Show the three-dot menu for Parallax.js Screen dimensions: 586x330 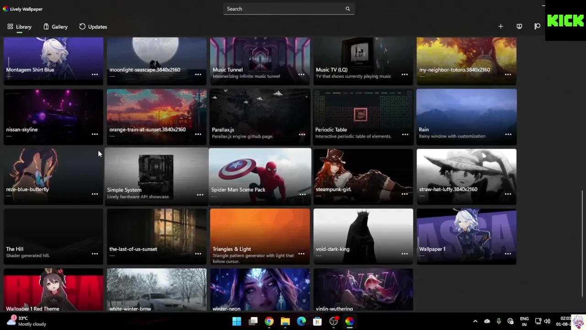[302, 134]
